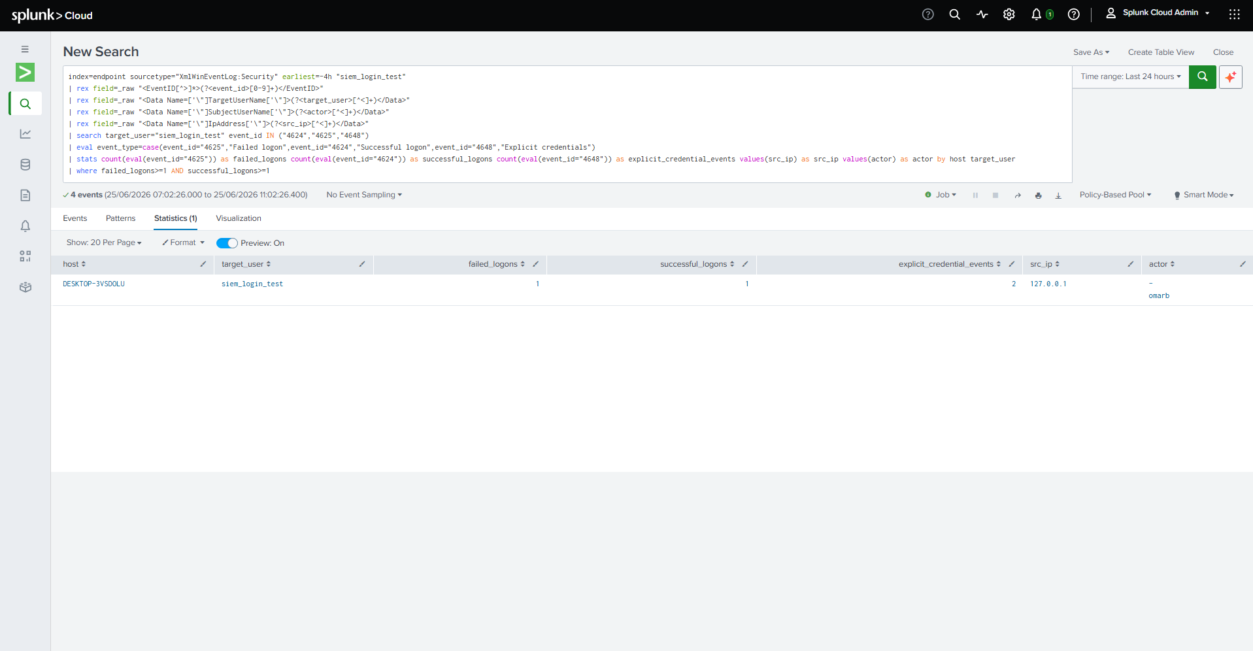The height and width of the screenshot is (651, 1253).
Task: Open notifications bell with badge
Action: (x=1042, y=14)
